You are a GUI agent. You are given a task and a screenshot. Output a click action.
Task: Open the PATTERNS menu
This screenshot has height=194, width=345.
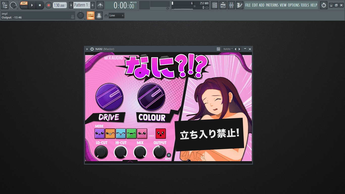pos(272,5)
